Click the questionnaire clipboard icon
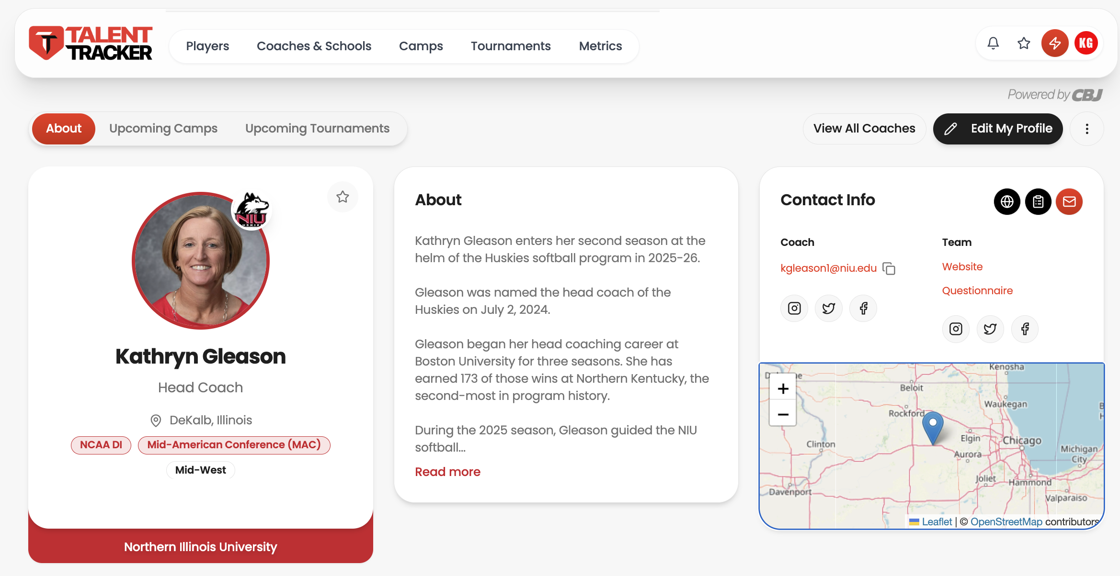This screenshot has width=1120, height=576. (1038, 202)
